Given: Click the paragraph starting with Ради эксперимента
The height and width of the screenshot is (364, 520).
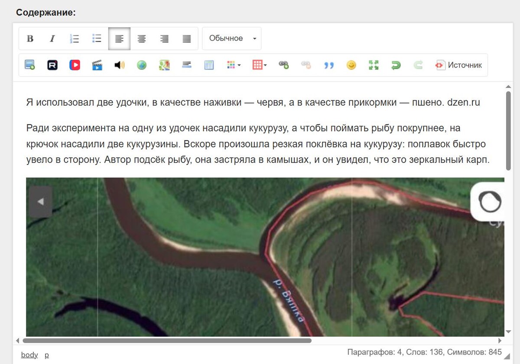Looking at the screenshot, I should pos(258,144).
